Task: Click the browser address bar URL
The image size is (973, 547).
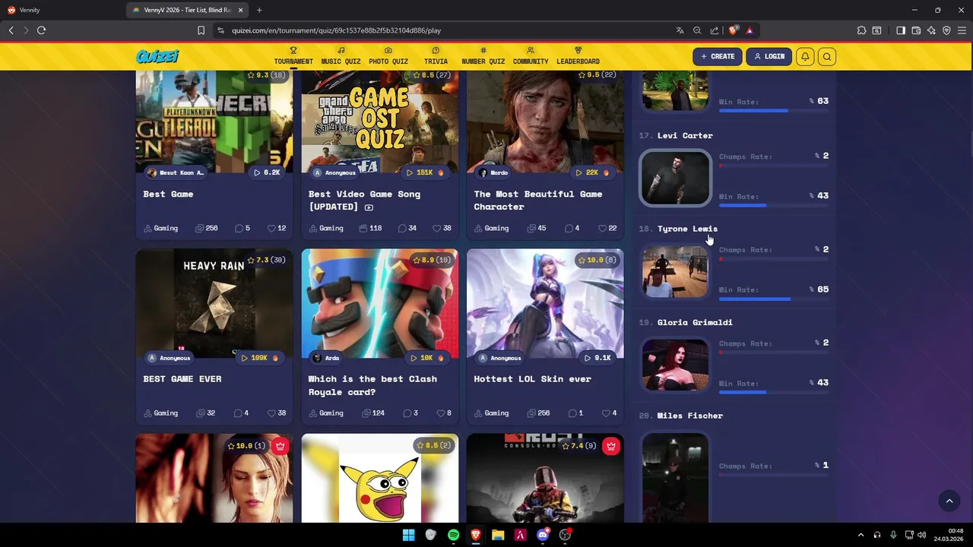Action: click(336, 30)
